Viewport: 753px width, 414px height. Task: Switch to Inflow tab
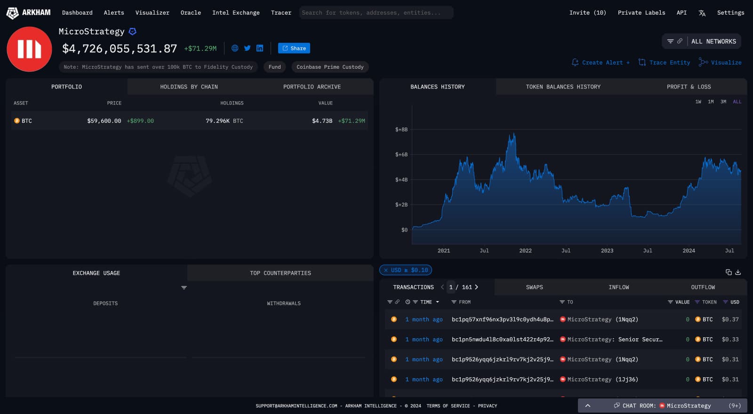(619, 287)
